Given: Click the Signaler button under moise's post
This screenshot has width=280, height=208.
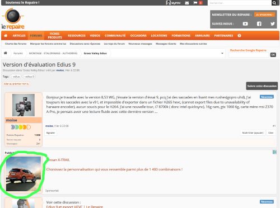Looking at the screenshot, I should coord(50,133).
